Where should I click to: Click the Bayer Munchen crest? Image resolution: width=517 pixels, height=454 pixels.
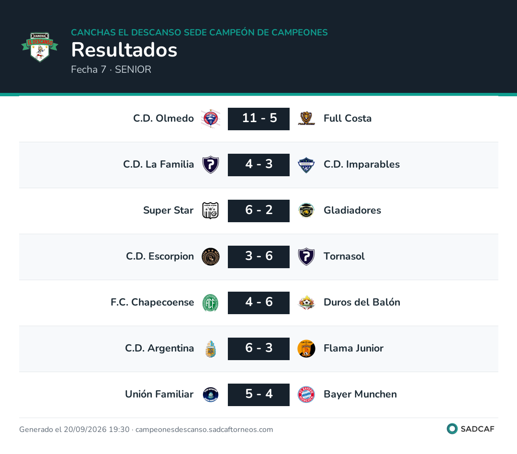tap(306, 395)
